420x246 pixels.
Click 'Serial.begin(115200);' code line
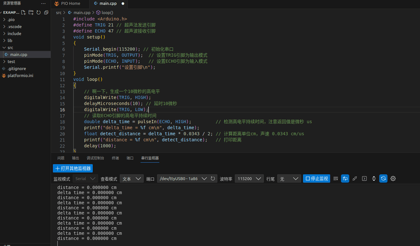pyautogui.click(x=112, y=49)
